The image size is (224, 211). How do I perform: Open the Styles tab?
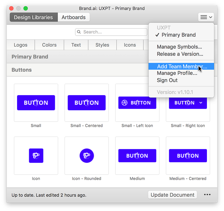point(102,45)
